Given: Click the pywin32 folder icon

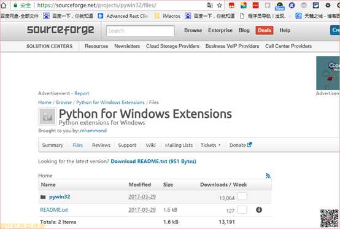Looking at the screenshot, I should [43, 197].
